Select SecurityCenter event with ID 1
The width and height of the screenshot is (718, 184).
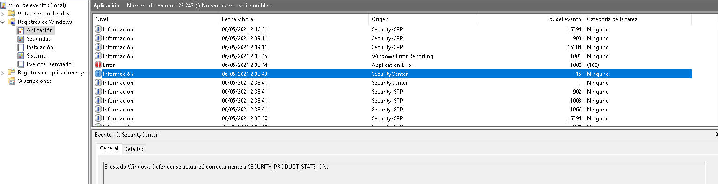[392, 83]
